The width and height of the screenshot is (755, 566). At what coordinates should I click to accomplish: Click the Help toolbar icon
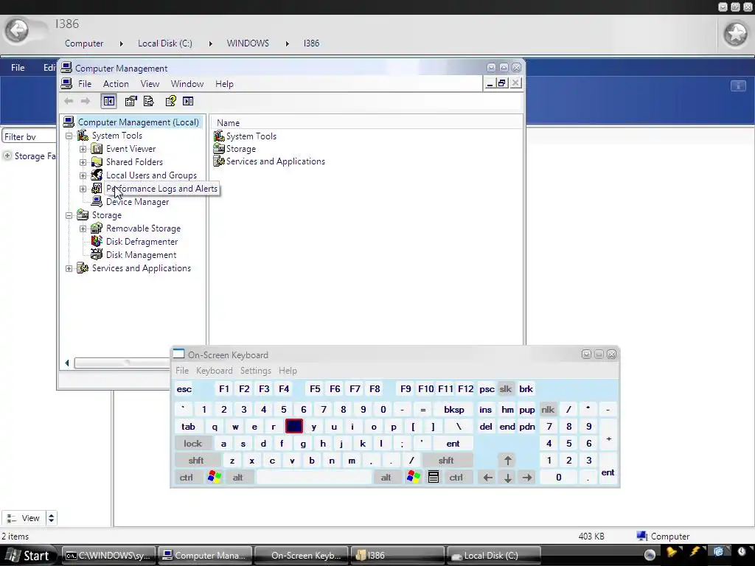170,101
